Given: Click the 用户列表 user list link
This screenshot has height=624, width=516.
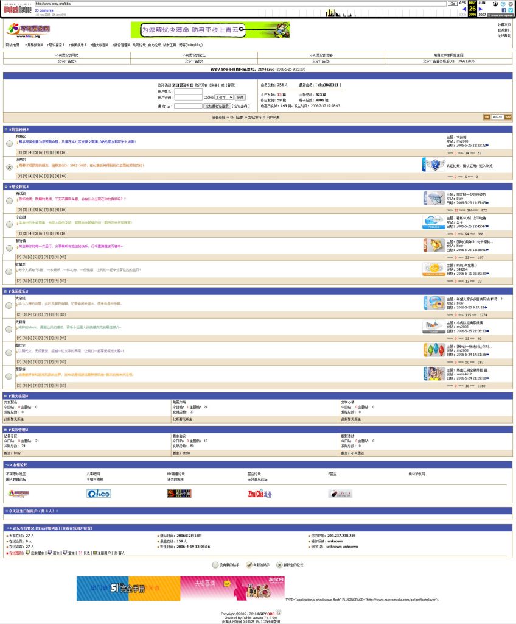Looking at the screenshot, I should point(272,117).
